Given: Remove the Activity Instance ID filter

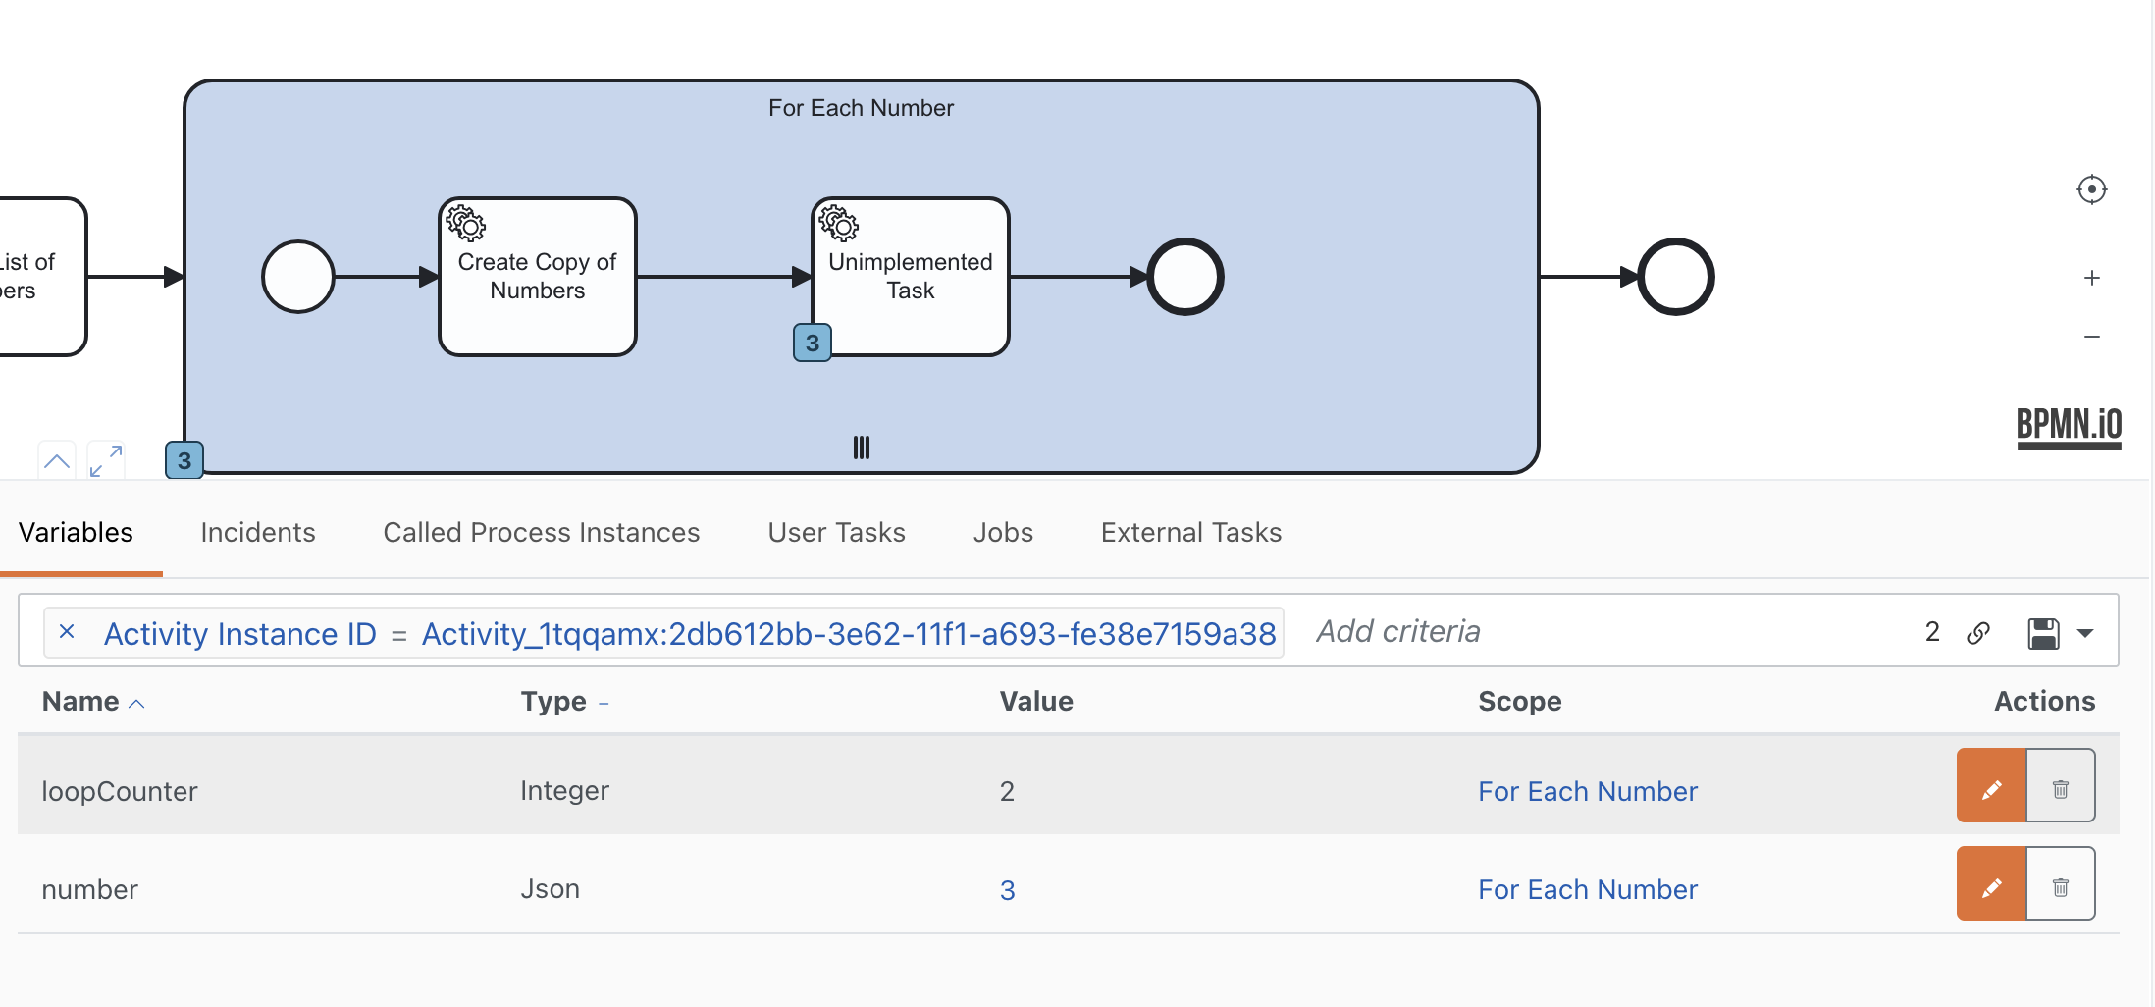Looking at the screenshot, I should tap(67, 632).
